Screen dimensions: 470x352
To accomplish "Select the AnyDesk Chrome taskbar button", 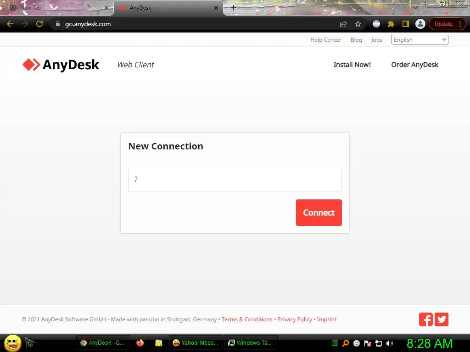I will (103, 343).
